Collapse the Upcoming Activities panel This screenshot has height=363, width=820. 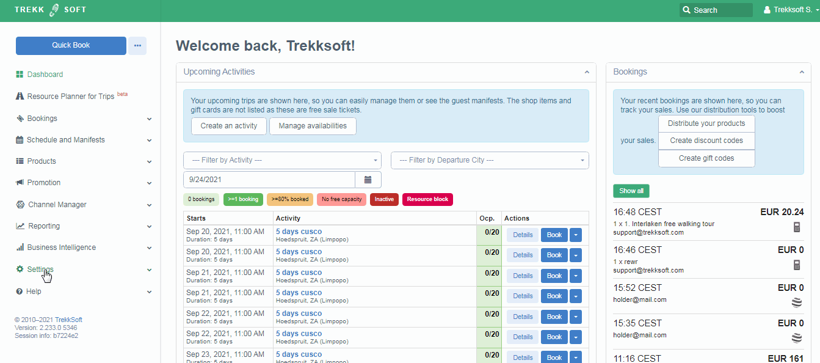pos(586,72)
